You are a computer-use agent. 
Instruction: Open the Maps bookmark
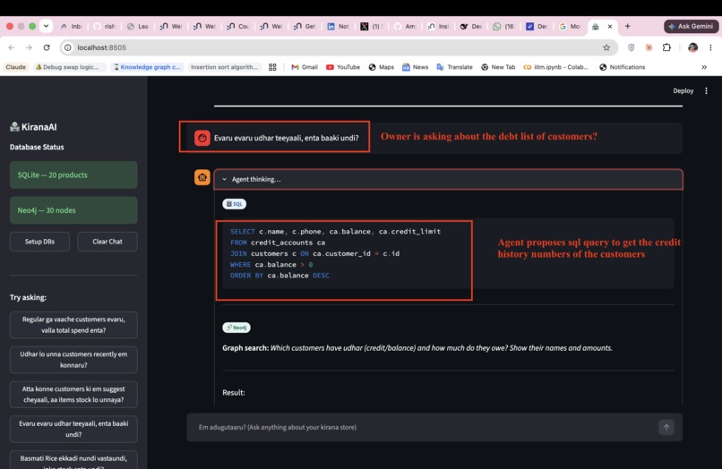(x=382, y=67)
